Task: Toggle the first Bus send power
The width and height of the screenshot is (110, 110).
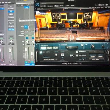Action: 29,26
